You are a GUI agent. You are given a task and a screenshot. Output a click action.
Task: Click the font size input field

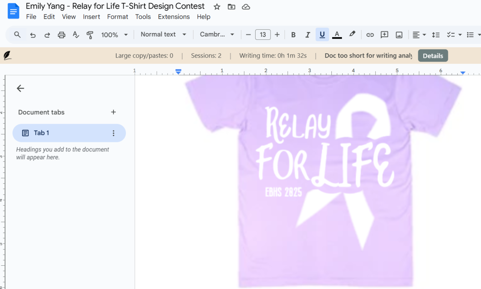263,35
